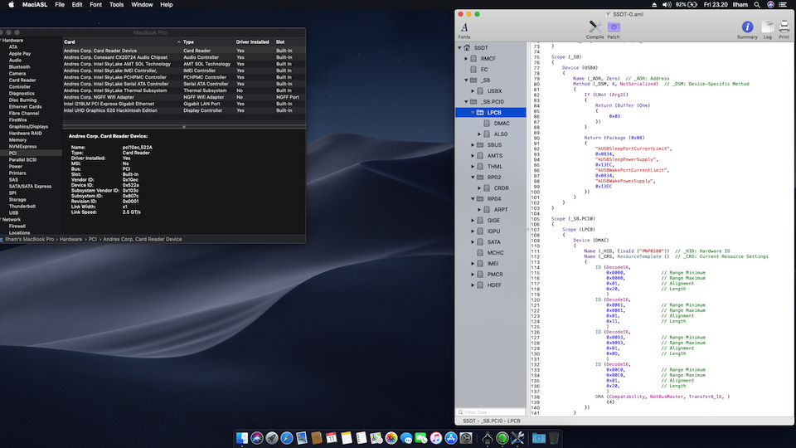796x448 pixels.
Task: Open the Fonts panel in MaciASL toolbar
Action: click(x=464, y=30)
